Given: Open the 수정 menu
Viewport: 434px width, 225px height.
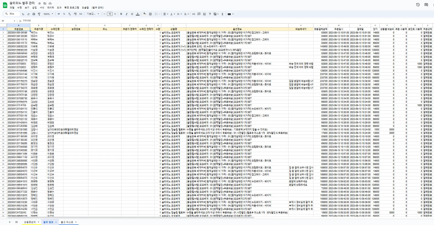Looking at the screenshot, I should 20,8.
